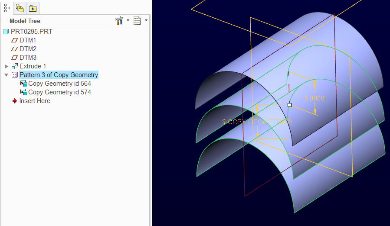This screenshot has height=226, width=390.
Task: Switch to the Model Tree tab icon
Action: pyautogui.click(x=7, y=8)
